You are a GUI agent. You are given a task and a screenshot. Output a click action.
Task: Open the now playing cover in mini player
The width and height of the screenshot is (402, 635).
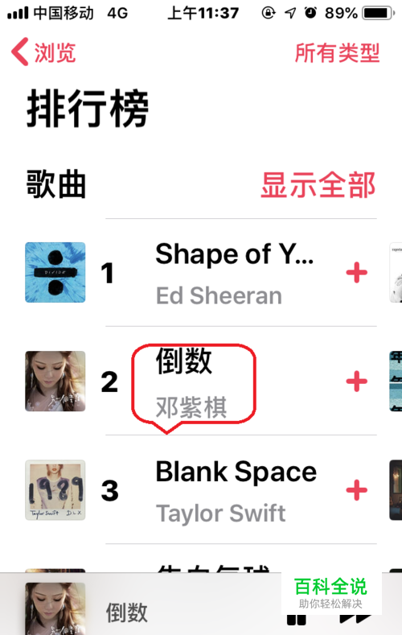pyautogui.click(x=55, y=608)
